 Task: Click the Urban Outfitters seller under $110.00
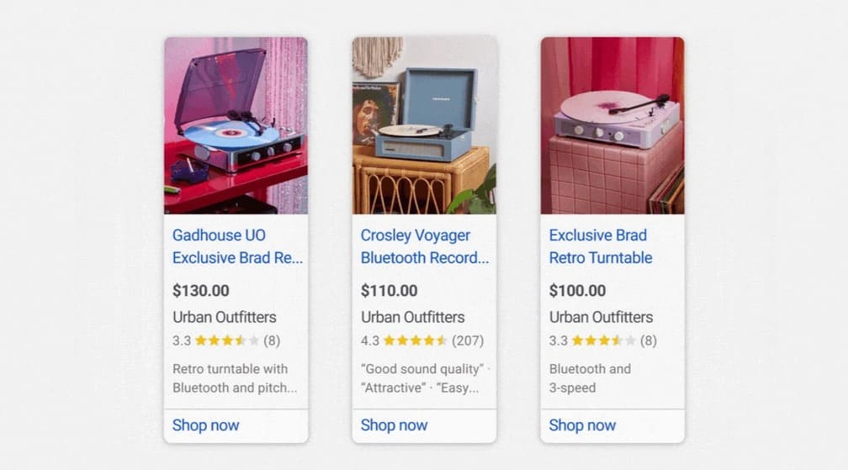(412, 317)
